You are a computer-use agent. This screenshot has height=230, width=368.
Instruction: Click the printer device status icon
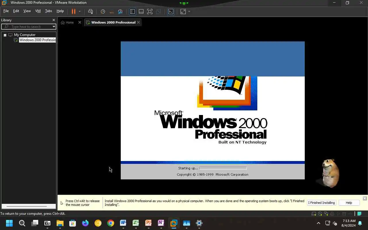332,214
